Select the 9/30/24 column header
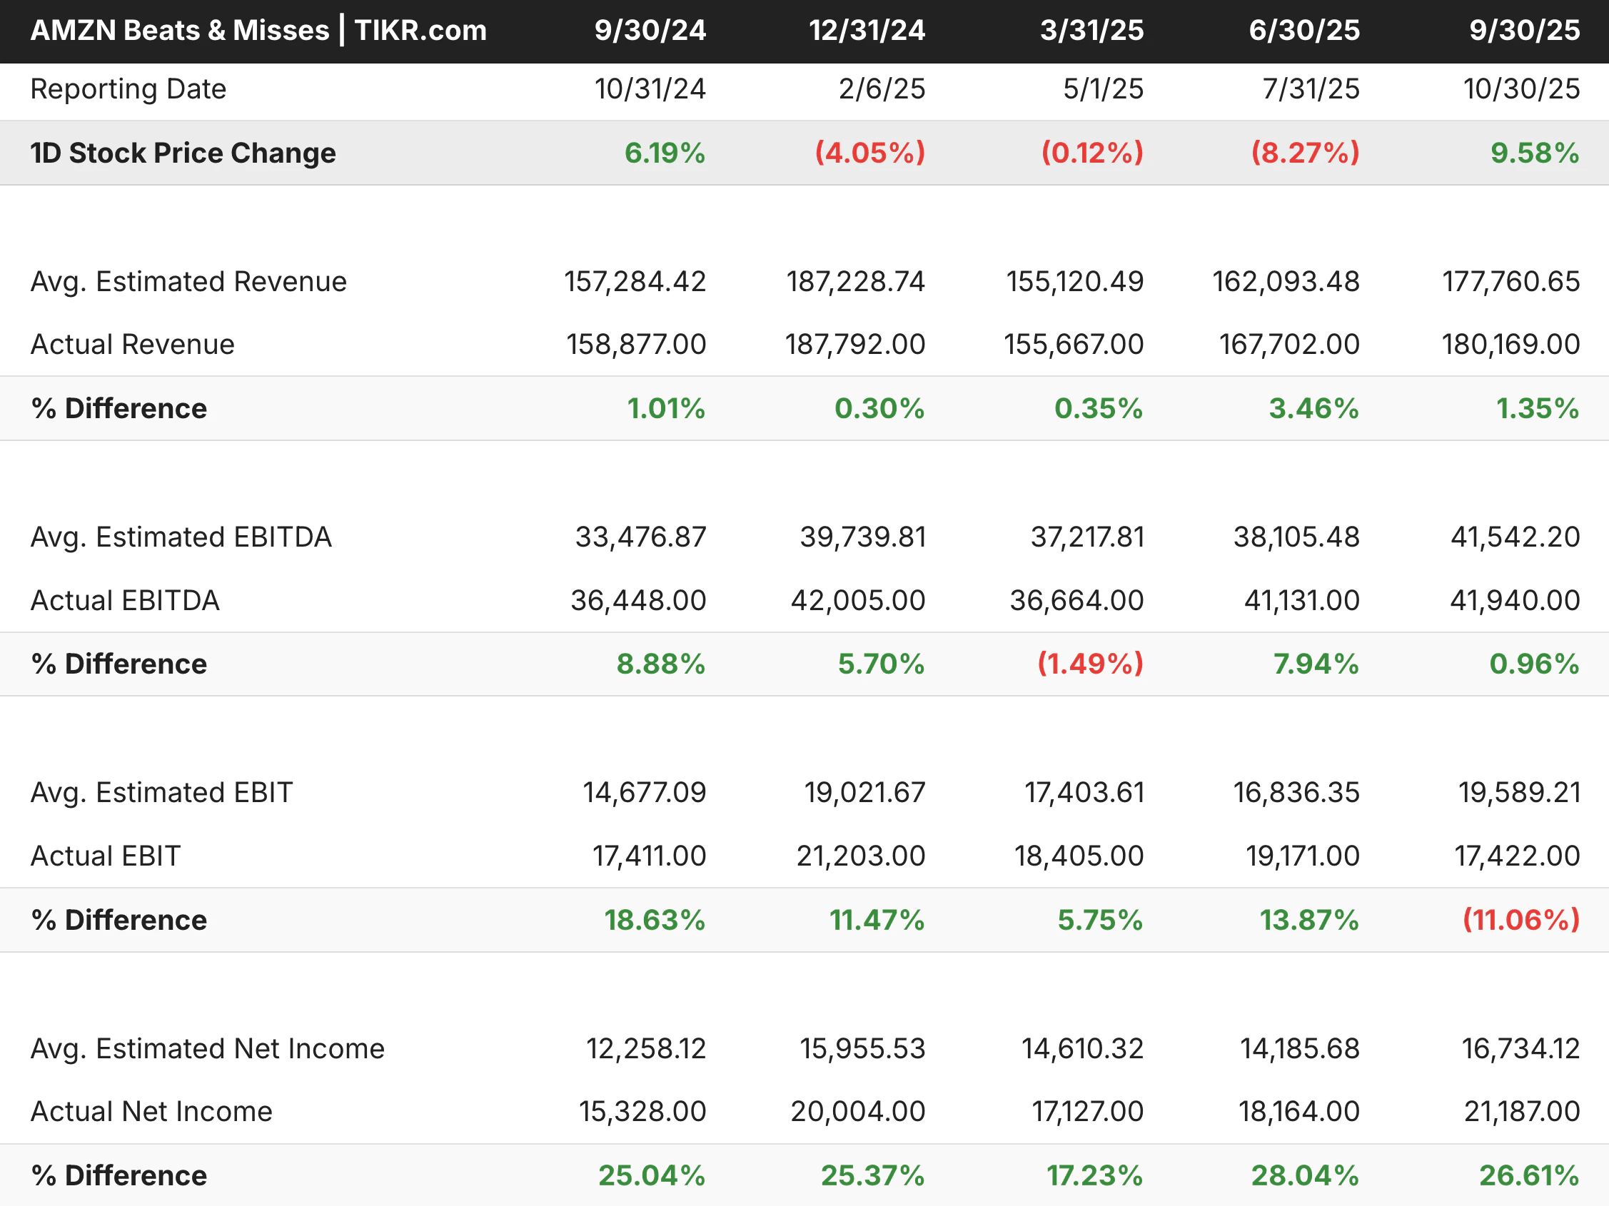The height and width of the screenshot is (1206, 1609). tap(650, 31)
